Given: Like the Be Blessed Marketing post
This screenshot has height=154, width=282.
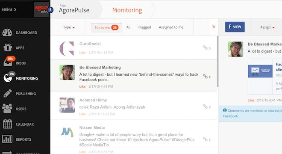Looking at the screenshot, I should [82, 87].
